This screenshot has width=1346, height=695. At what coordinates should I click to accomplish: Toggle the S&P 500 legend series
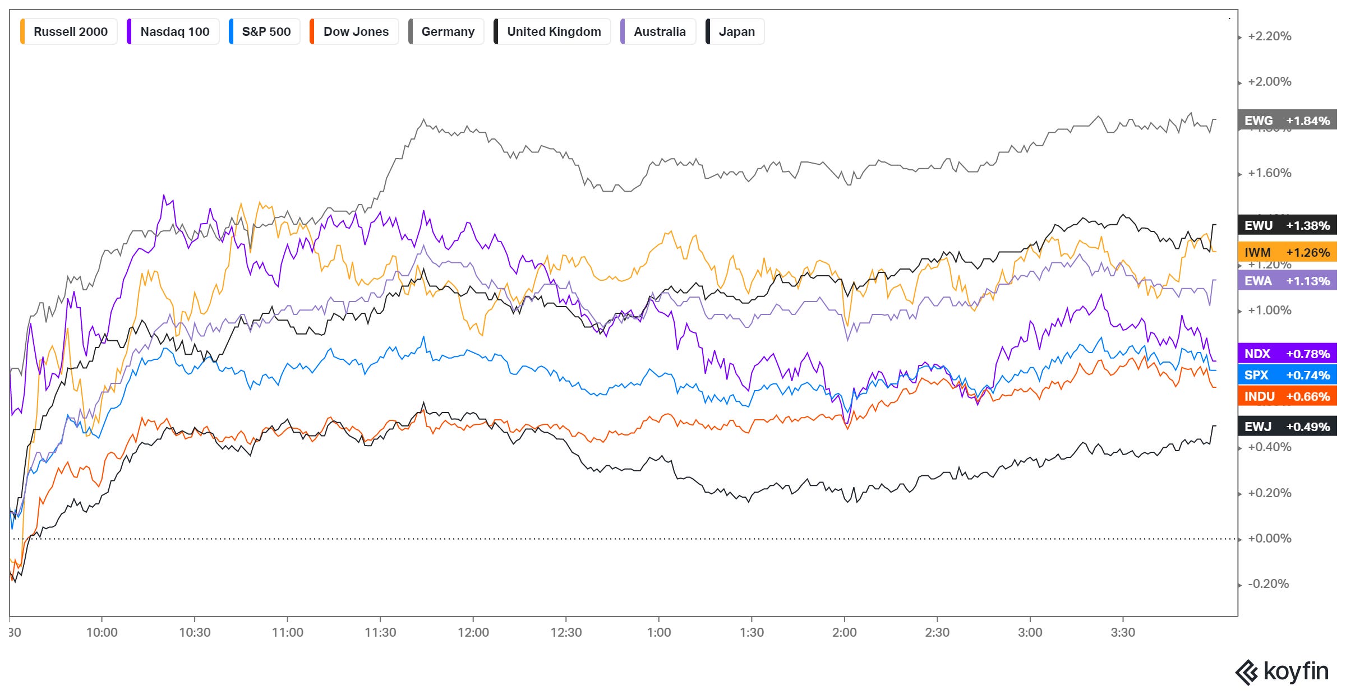click(x=265, y=31)
